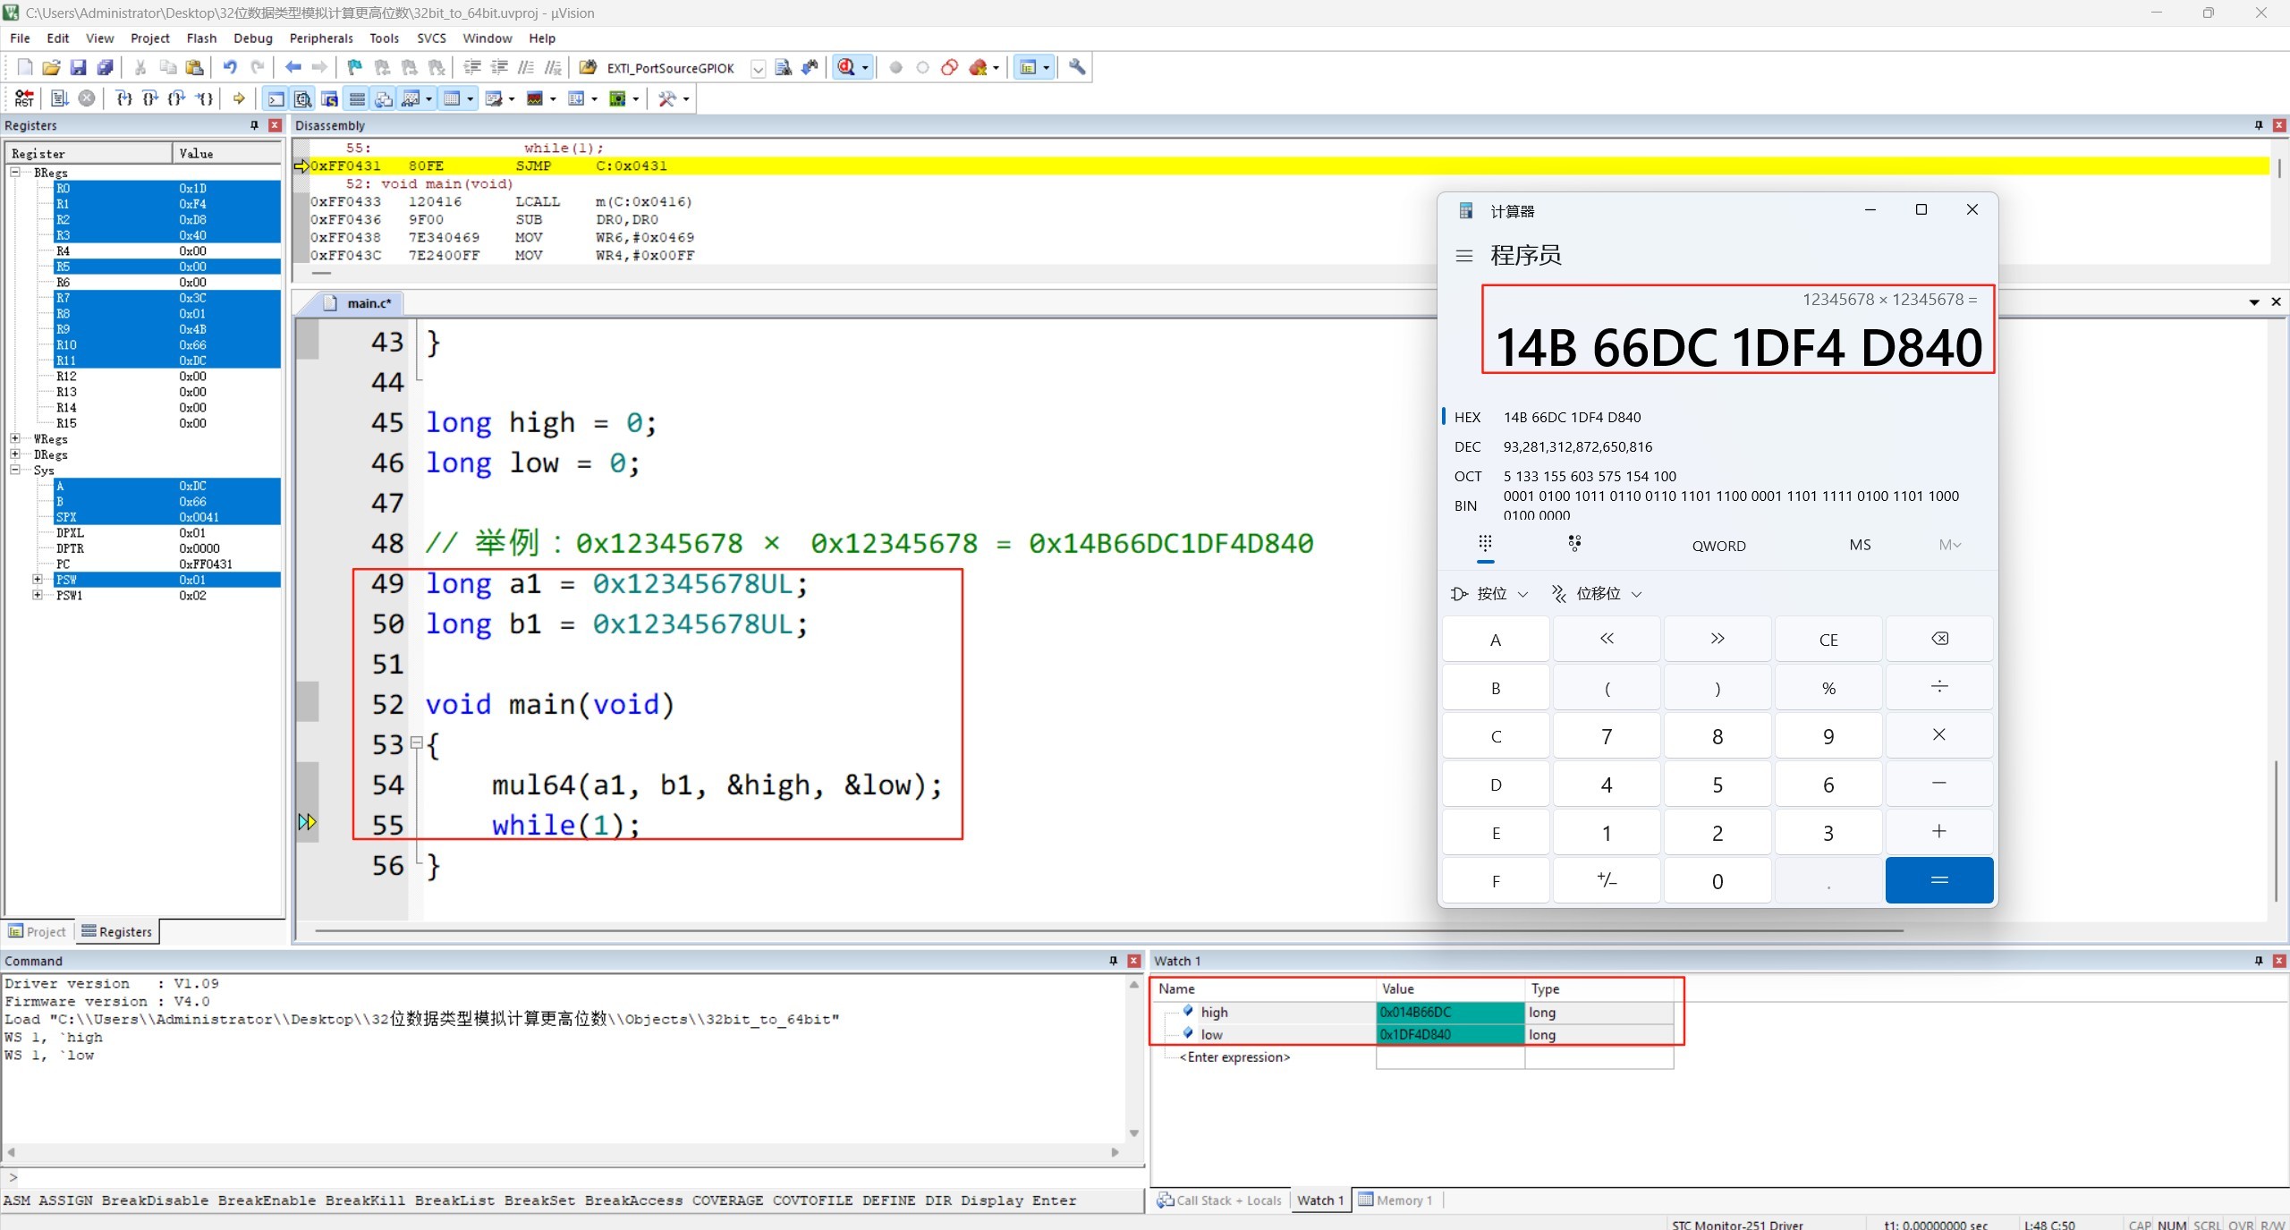
Task: Stop execution with the round X icon
Action: (87, 98)
